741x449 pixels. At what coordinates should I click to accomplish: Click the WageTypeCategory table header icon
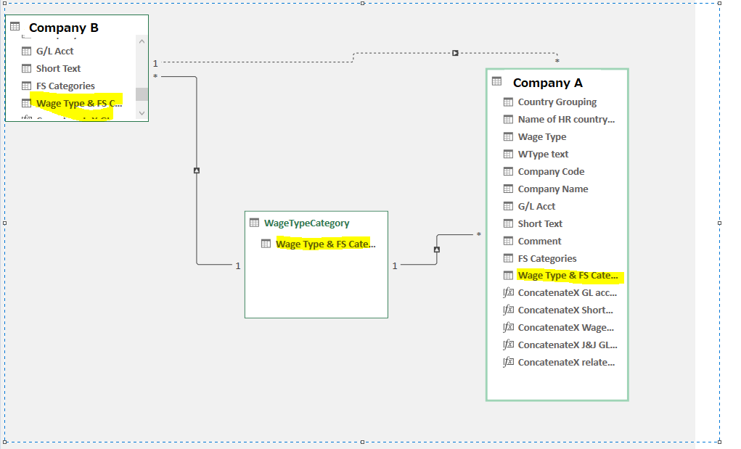[x=254, y=223]
